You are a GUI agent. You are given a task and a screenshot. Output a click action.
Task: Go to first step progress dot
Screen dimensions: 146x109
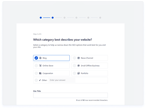[41, 18]
